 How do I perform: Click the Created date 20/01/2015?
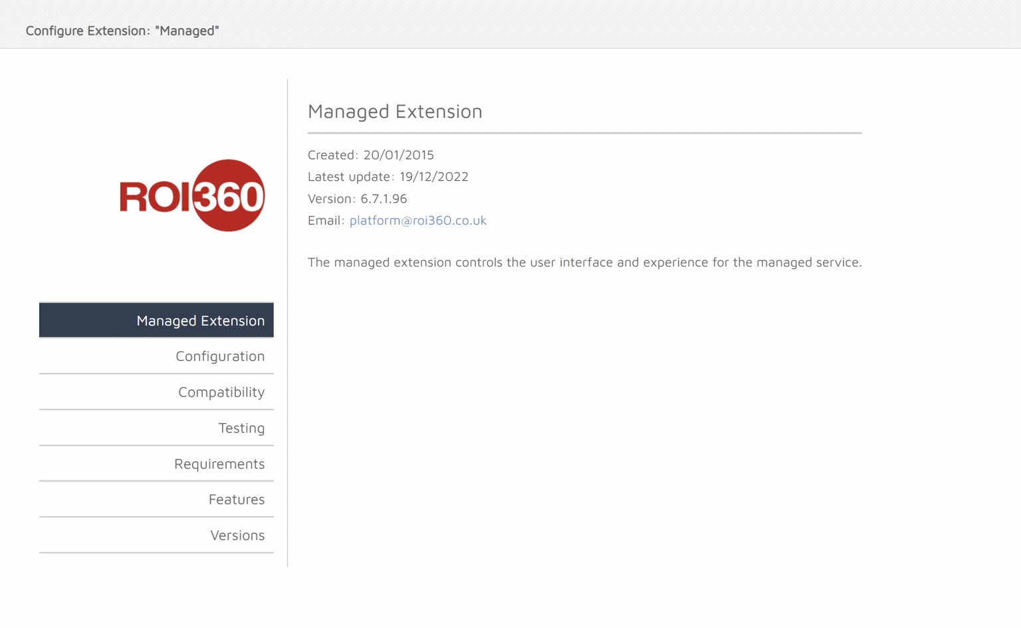pyautogui.click(x=398, y=155)
